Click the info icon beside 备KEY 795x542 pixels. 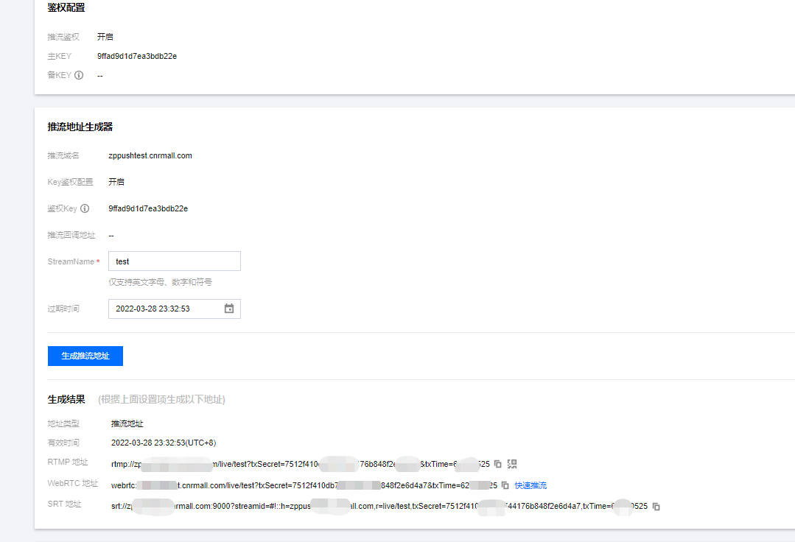point(79,75)
